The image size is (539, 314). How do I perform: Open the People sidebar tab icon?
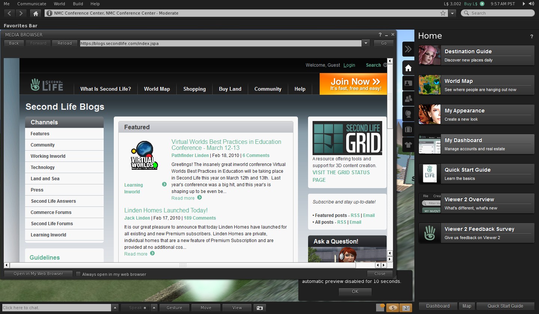pyautogui.click(x=408, y=99)
